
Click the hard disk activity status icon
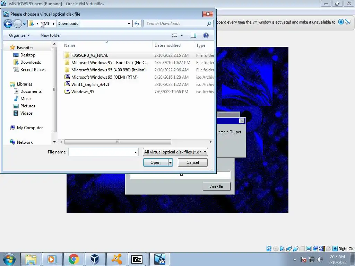tap(269, 249)
